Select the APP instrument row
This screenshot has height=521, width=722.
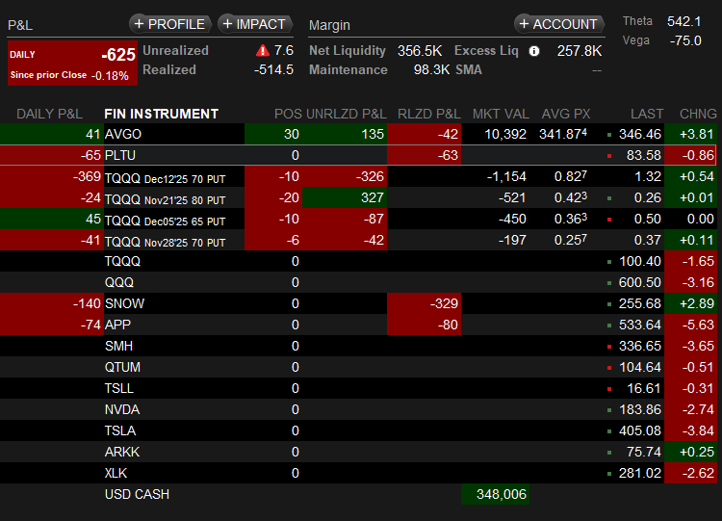click(x=358, y=325)
